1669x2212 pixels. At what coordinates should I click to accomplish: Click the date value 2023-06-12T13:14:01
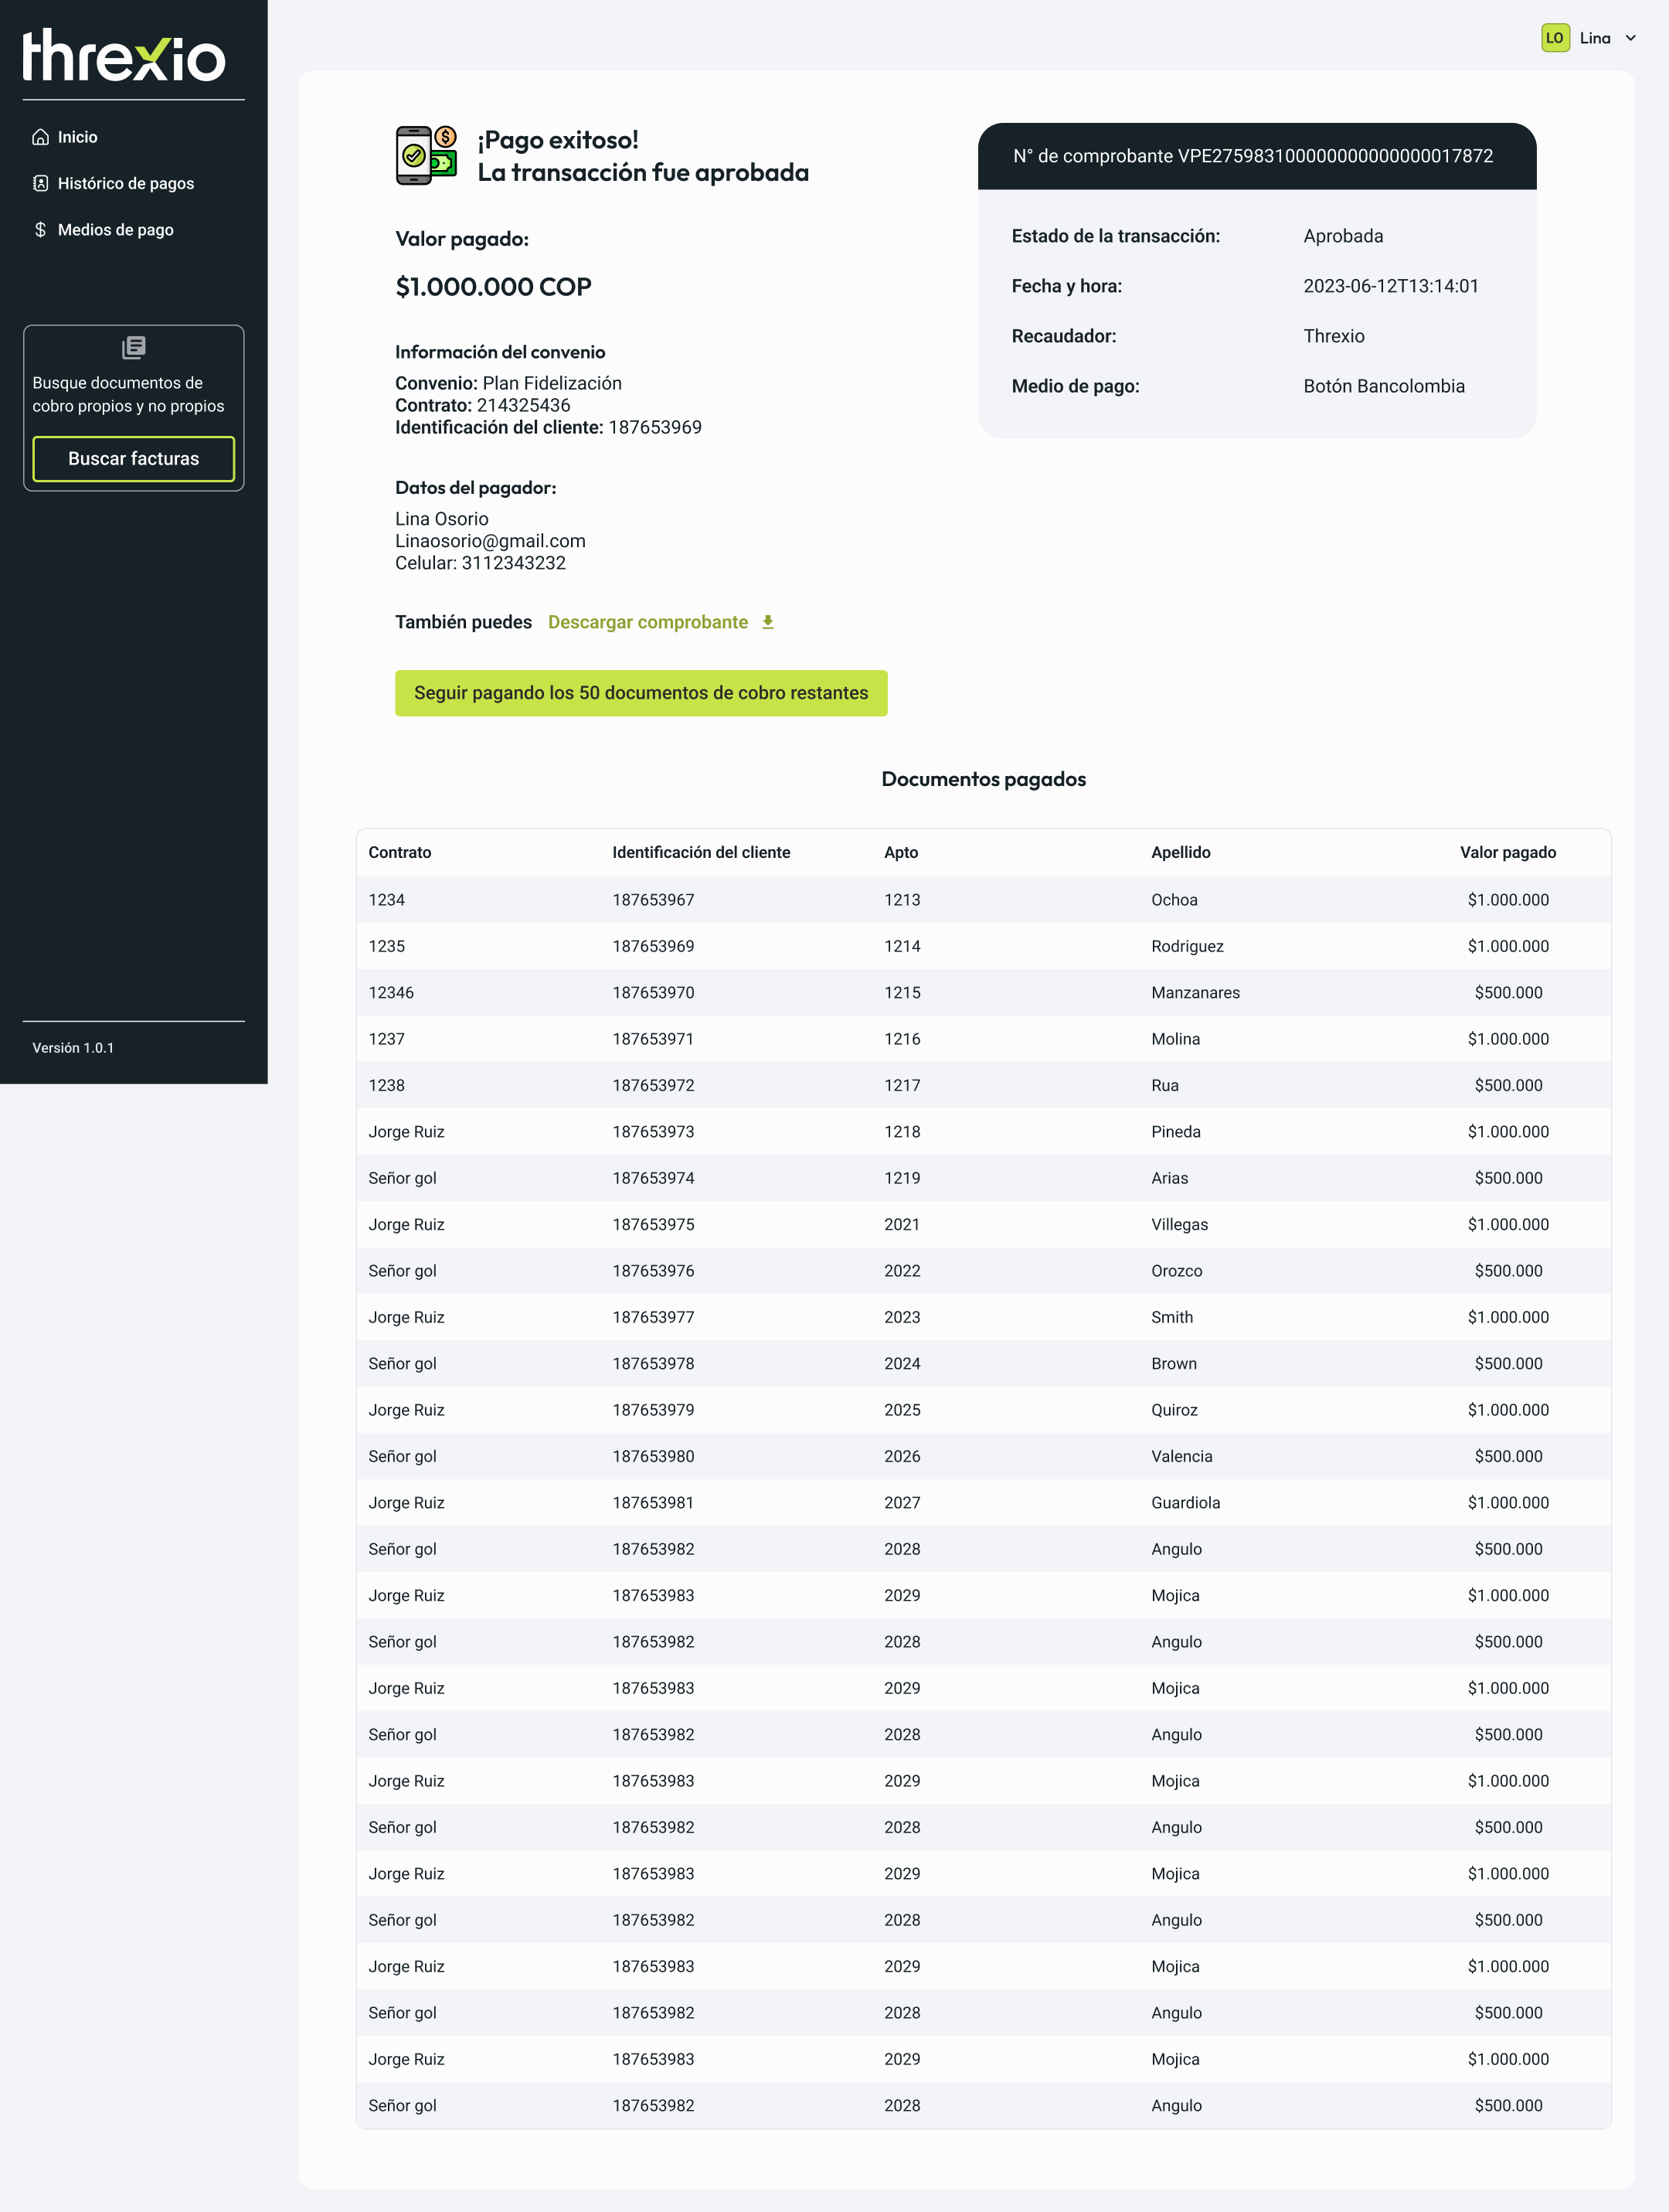pos(1390,286)
